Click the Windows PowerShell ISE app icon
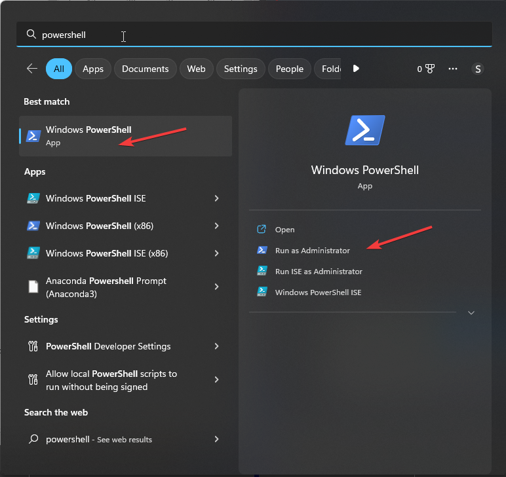Viewport: 506px width, 477px height. click(x=33, y=198)
